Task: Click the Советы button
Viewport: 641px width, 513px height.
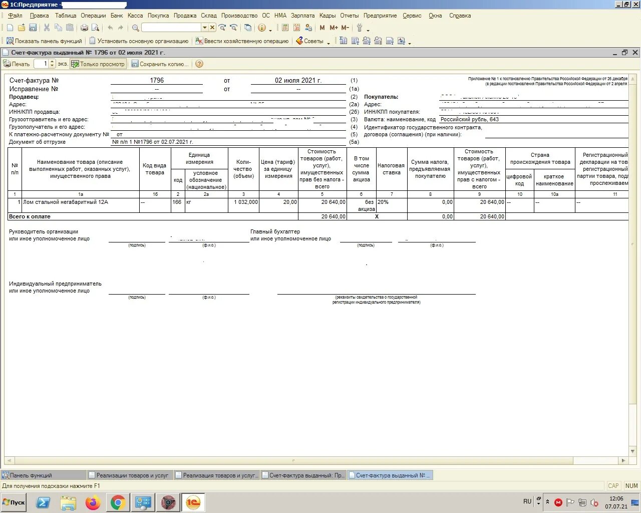Action: [309, 41]
